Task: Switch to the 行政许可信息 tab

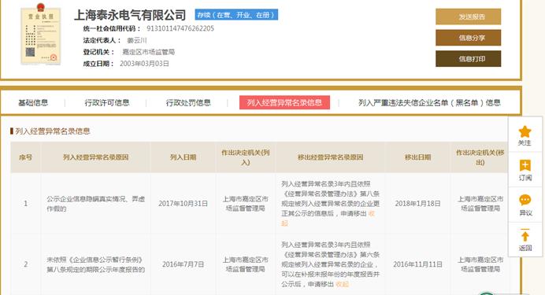Action: click(x=107, y=103)
